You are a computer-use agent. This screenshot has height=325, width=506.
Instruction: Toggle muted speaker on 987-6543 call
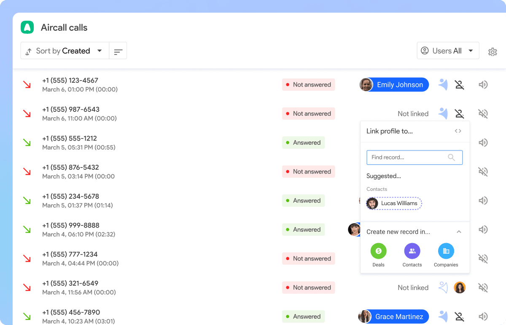[x=483, y=114]
